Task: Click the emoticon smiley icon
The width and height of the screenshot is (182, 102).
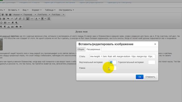Action: point(1,23)
